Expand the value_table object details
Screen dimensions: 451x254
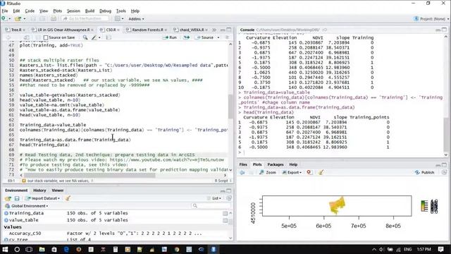click(x=6, y=220)
